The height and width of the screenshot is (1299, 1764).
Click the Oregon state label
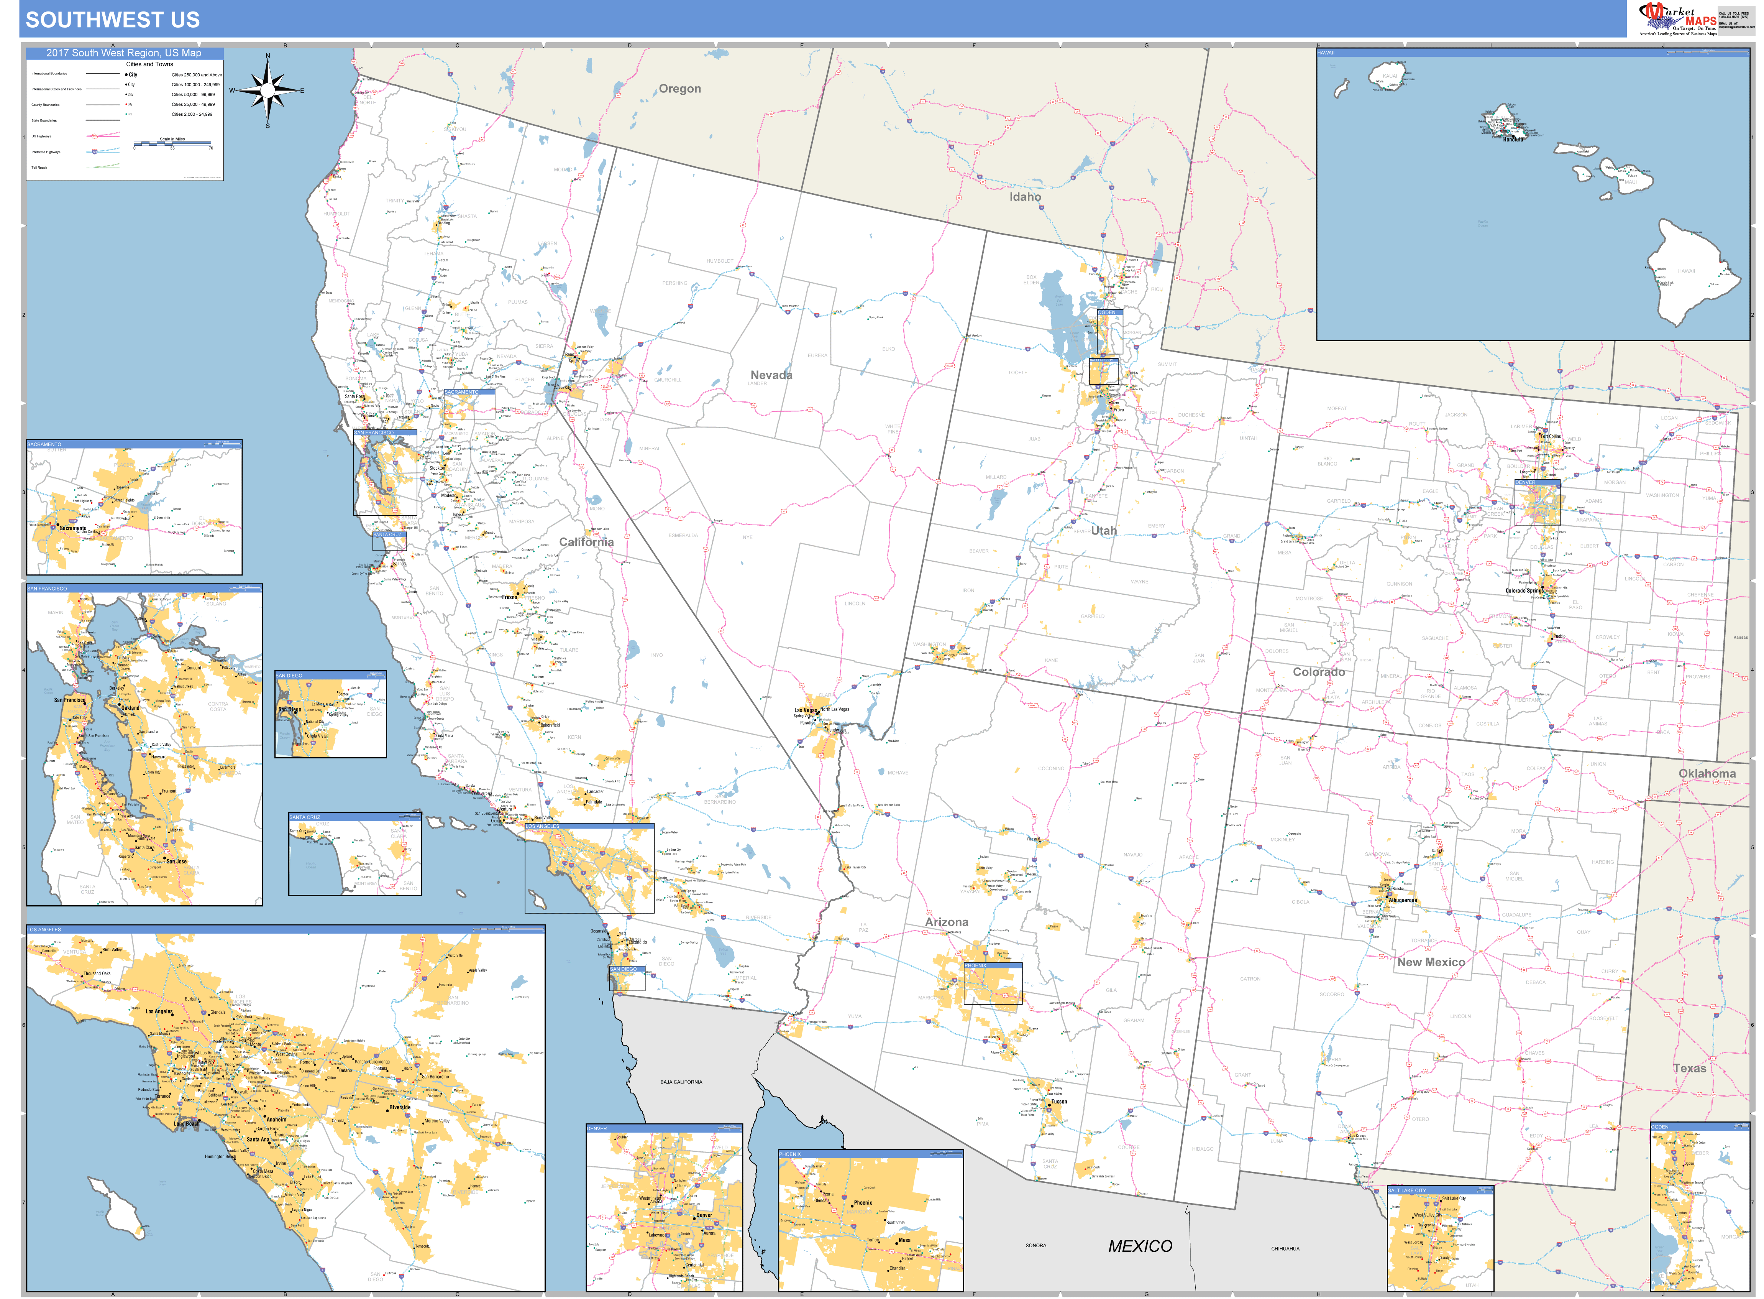click(680, 89)
